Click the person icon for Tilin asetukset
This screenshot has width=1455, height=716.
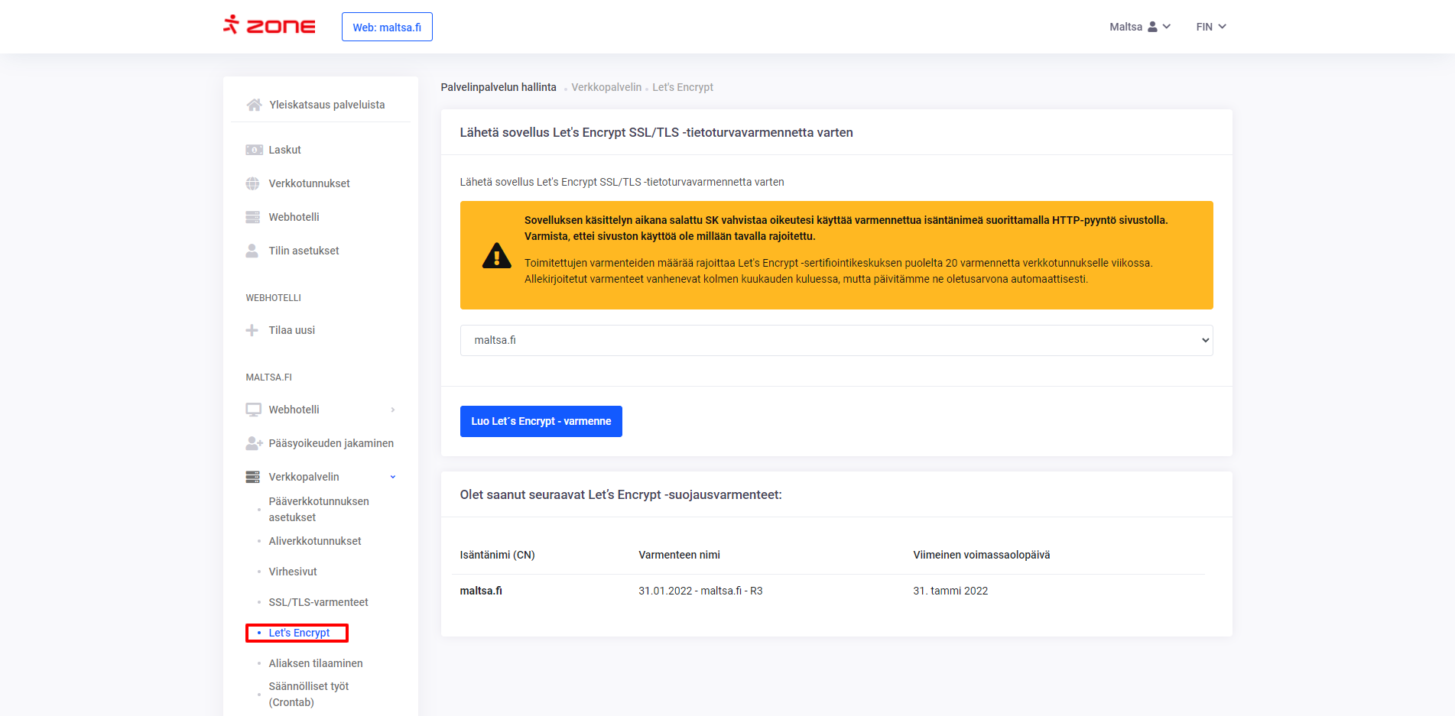coord(252,251)
